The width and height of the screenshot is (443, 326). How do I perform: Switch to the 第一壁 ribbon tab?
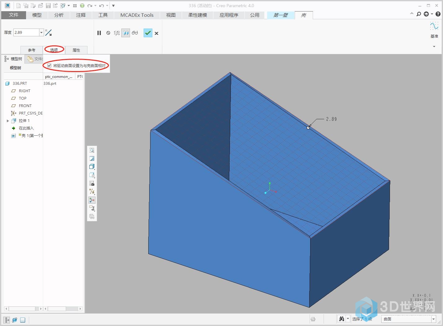point(281,15)
